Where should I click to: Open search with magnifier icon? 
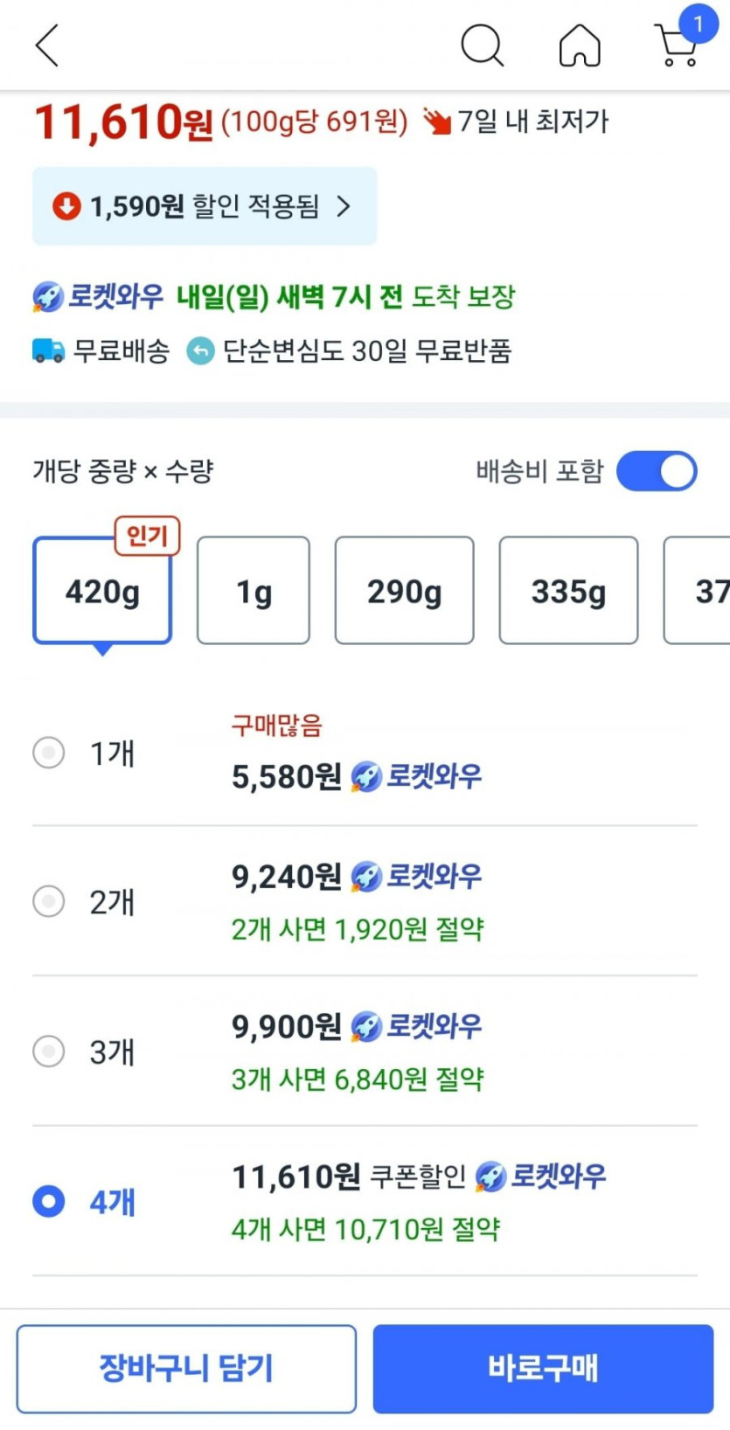482,45
